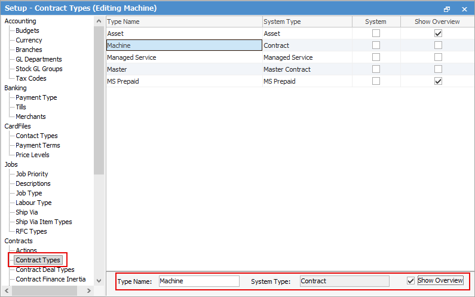
Task: Click the Master Contract system type cell
Action: tap(307, 69)
